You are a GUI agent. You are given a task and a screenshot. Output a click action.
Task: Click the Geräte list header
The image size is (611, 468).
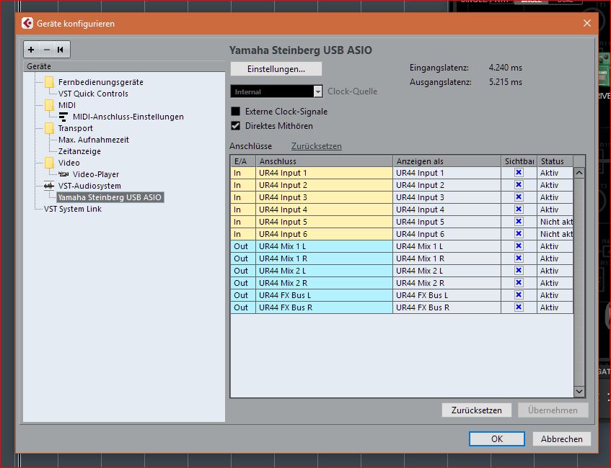[x=124, y=66]
